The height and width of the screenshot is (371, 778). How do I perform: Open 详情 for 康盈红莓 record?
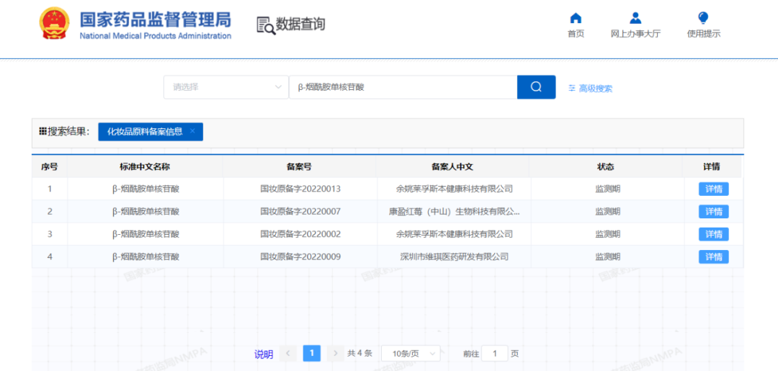[713, 212]
